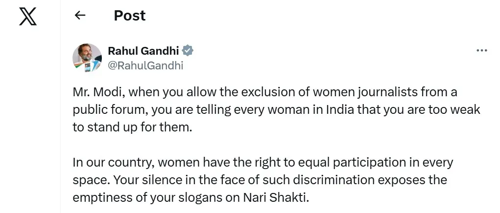
Task: Click the blue verified badge
Action: [188, 51]
